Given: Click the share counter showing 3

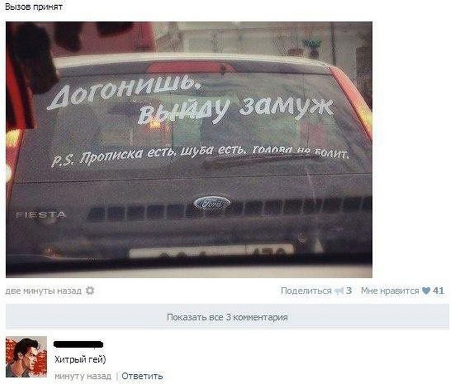Looking at the screenshot, I should (349, 291).
